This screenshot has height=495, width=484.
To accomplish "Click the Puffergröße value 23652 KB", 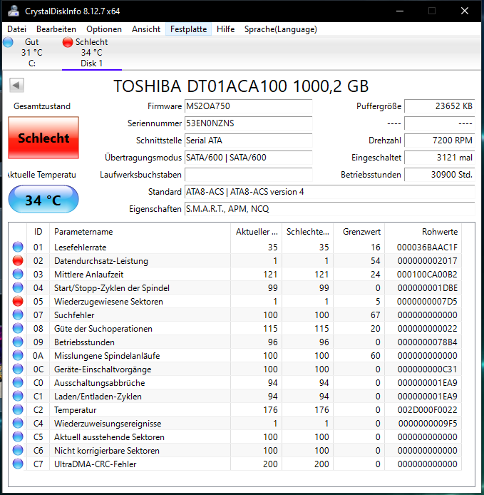I will (440, 106).
